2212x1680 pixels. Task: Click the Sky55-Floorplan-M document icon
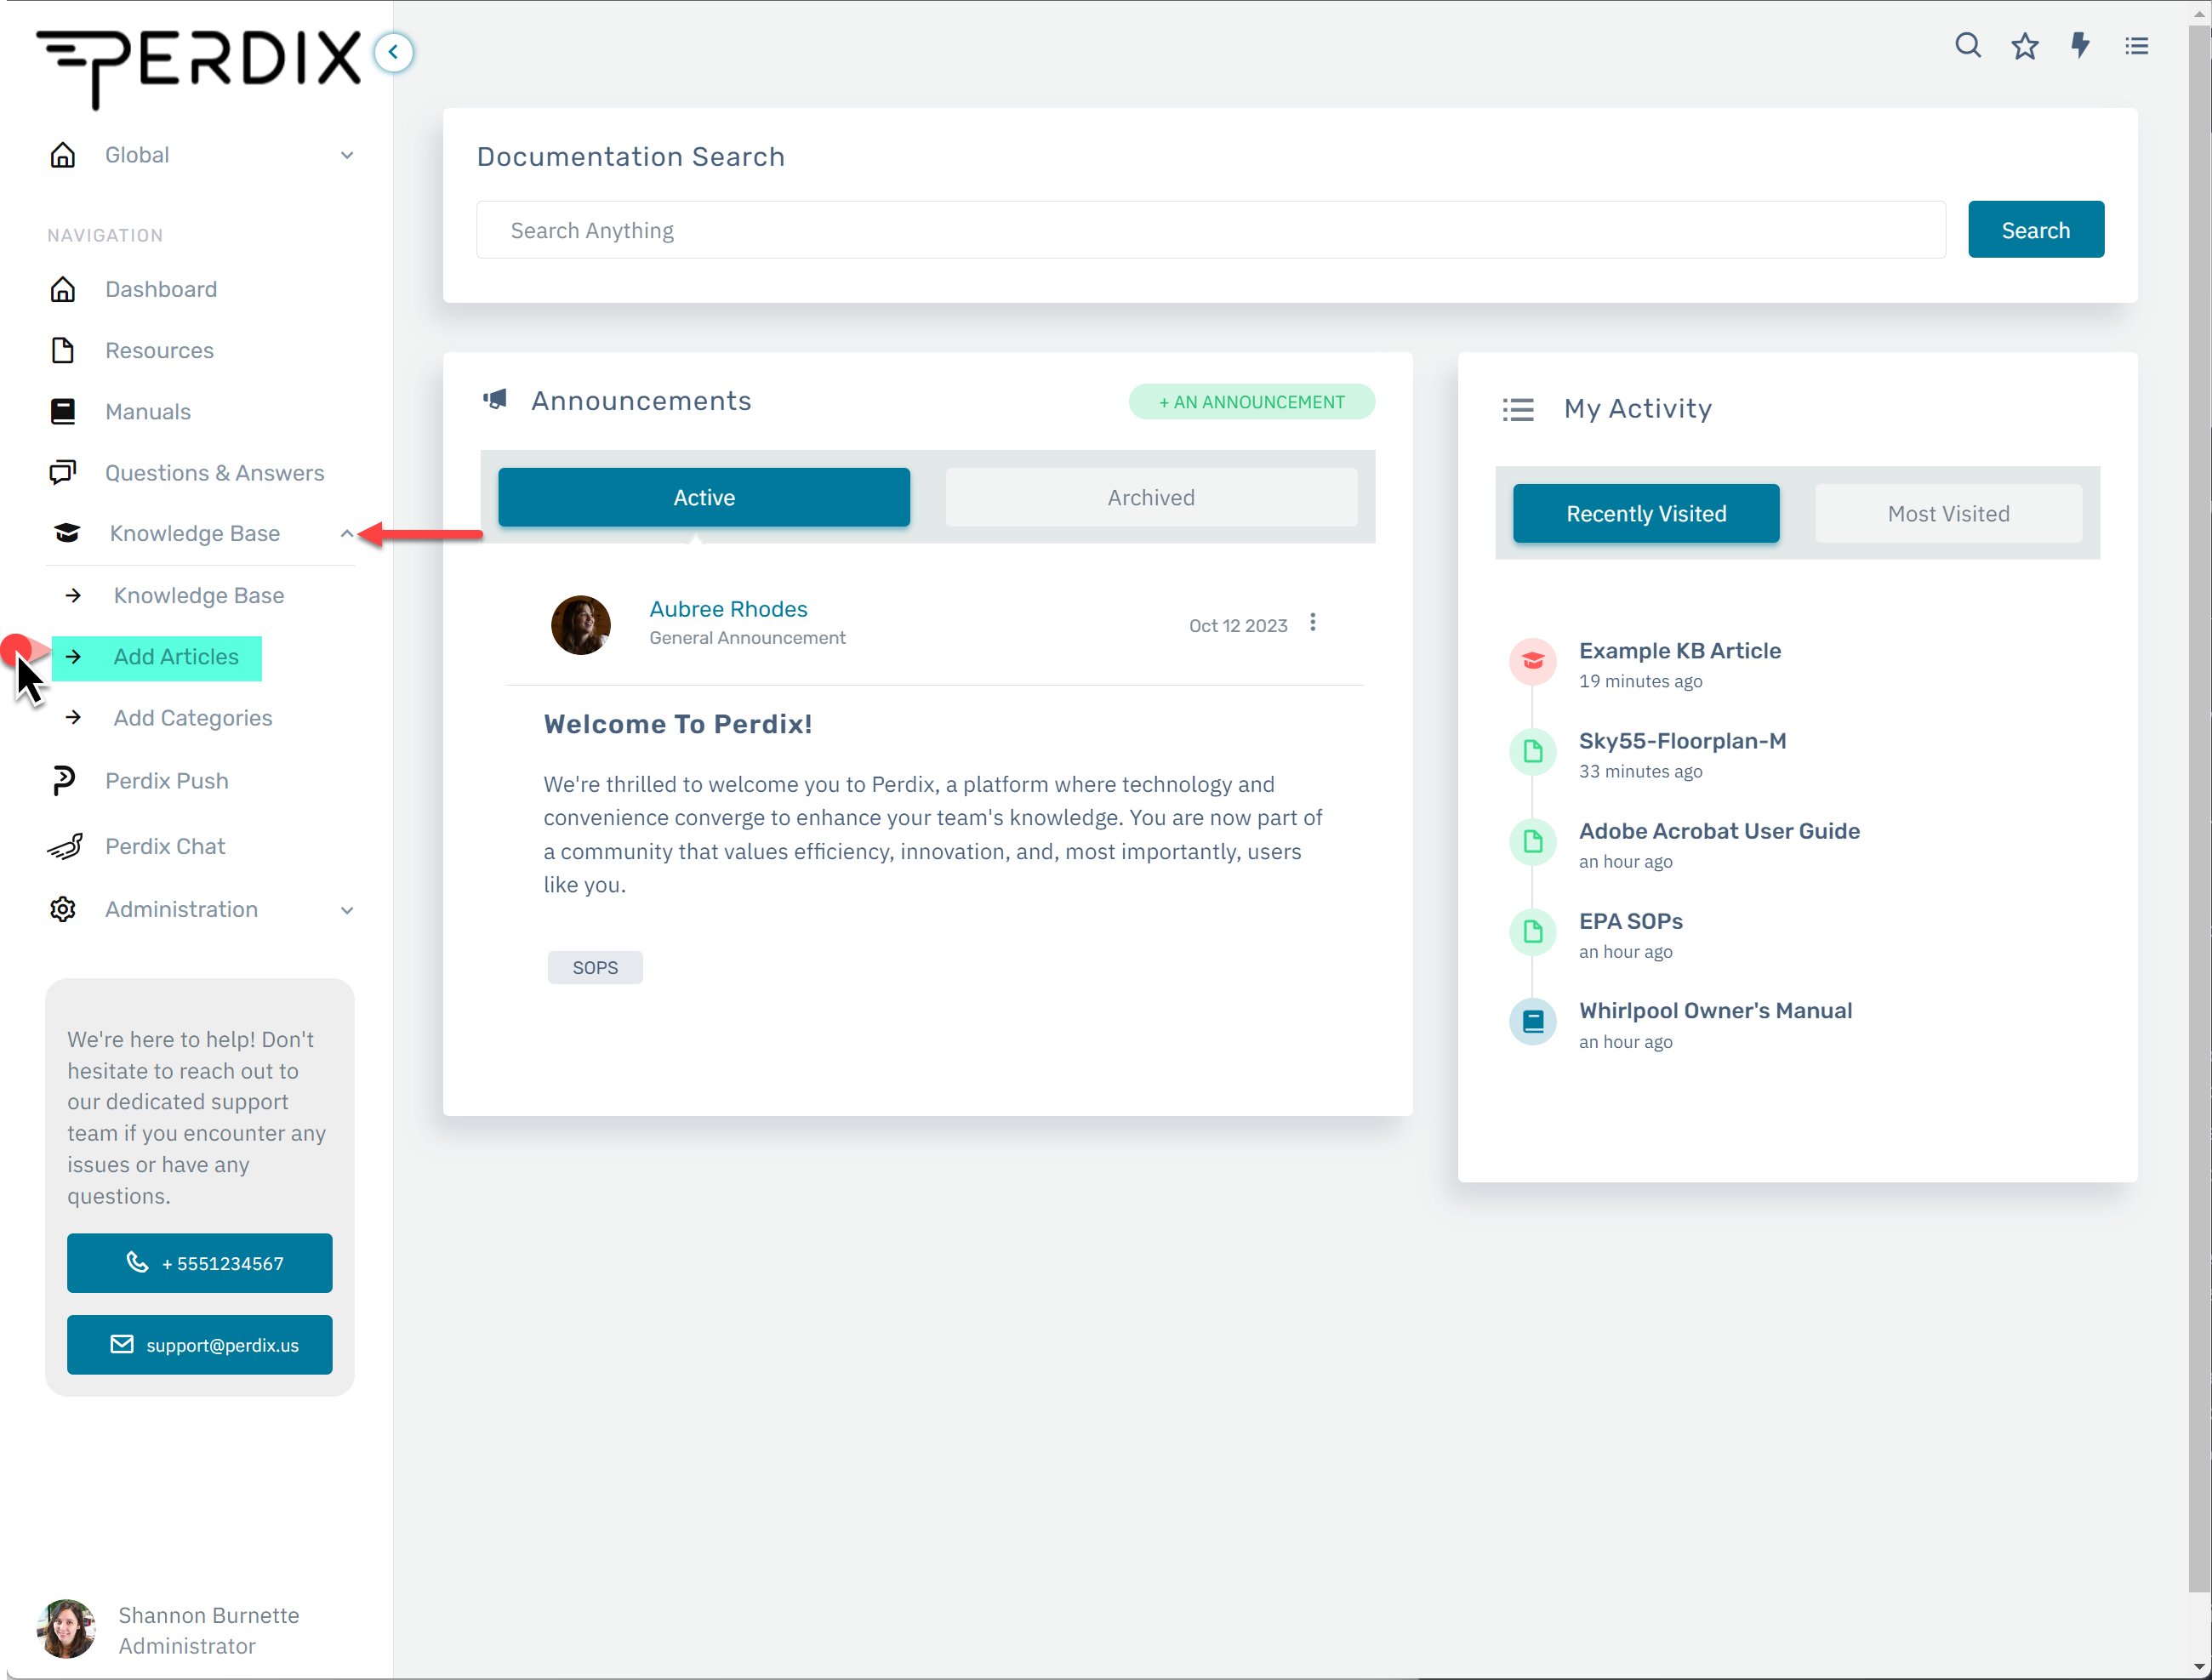click(x=1533, y=751)
